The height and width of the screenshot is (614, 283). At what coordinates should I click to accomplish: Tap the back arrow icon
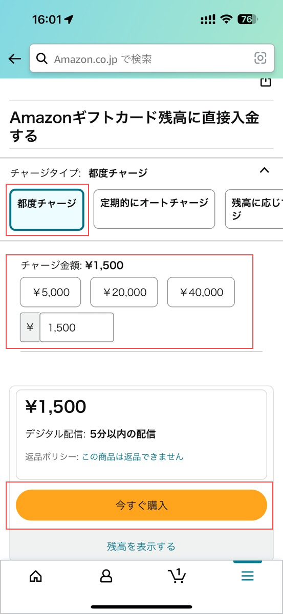[x=15, y=59]
